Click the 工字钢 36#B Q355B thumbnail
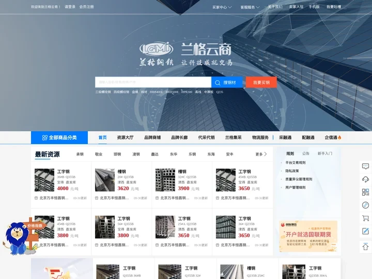Image resolution: width=372 pixels, height=279 pixels. click(44, 180)
